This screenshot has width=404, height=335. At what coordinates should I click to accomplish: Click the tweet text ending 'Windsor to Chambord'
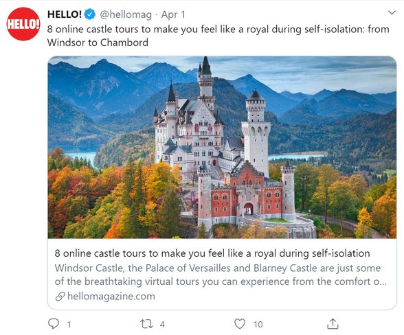tap(98, 43)
